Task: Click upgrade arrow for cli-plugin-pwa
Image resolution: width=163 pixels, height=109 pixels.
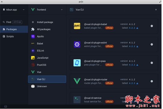Action: [137, 65]
